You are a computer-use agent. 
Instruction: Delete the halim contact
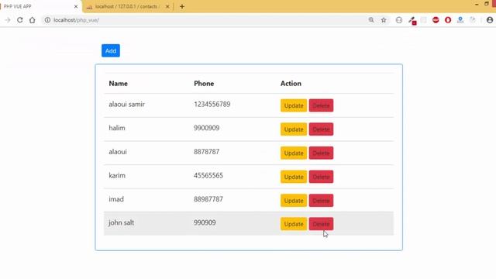coord(321,129)
